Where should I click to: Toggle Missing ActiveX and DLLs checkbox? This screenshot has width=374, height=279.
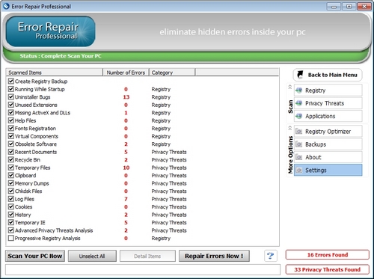[x=10, y=112]
